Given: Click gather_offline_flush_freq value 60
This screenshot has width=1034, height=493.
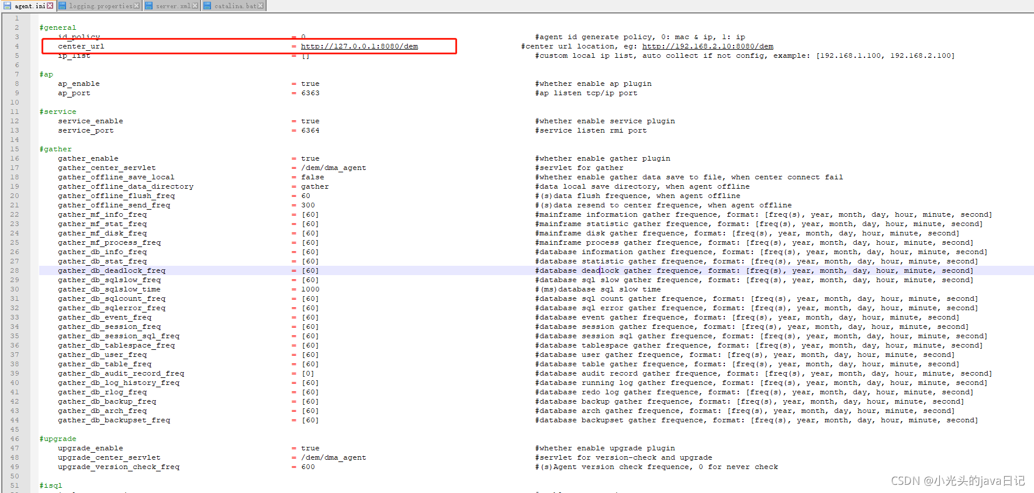Looking at the screenshot, I should 306,196.
